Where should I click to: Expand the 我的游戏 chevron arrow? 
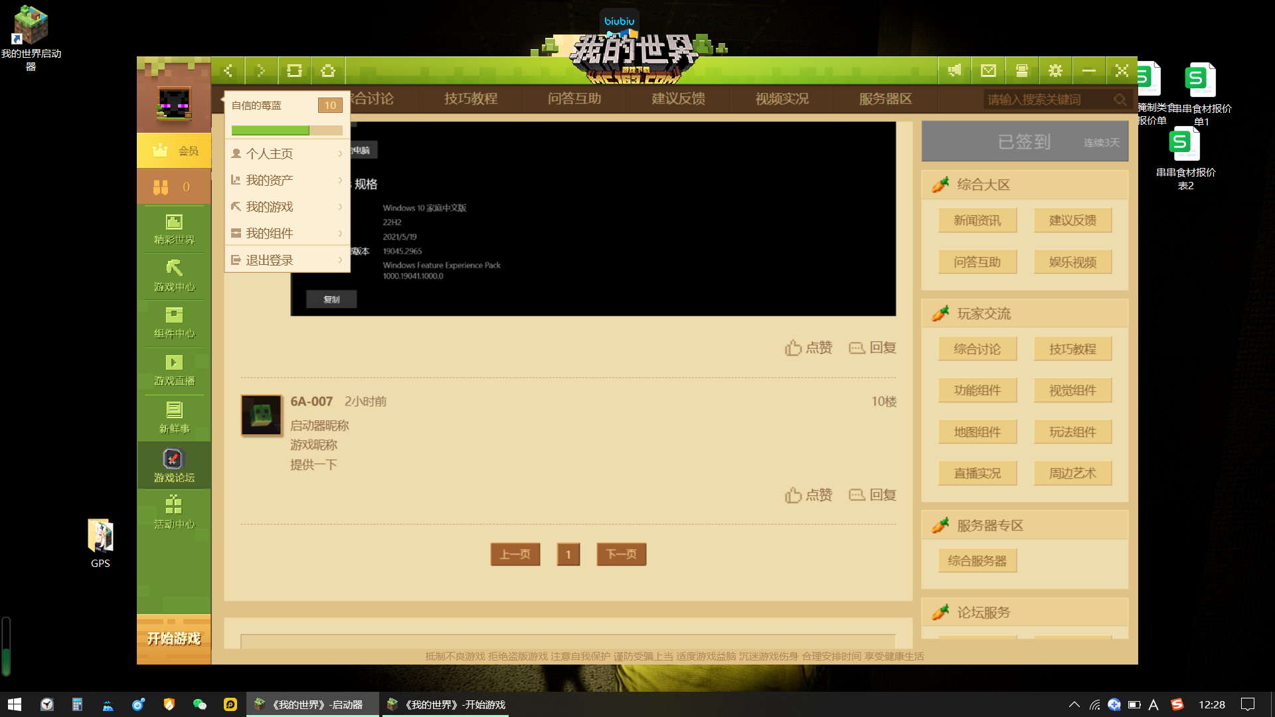click(x=340, y=206)
